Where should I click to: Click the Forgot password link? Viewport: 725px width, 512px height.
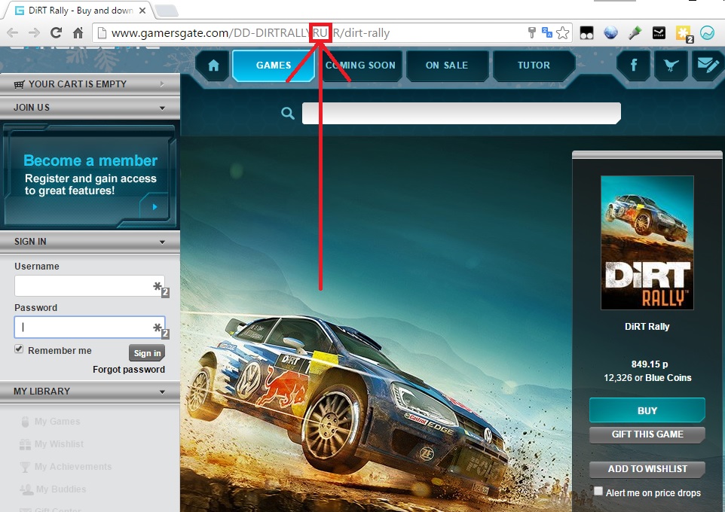(129, 369)
